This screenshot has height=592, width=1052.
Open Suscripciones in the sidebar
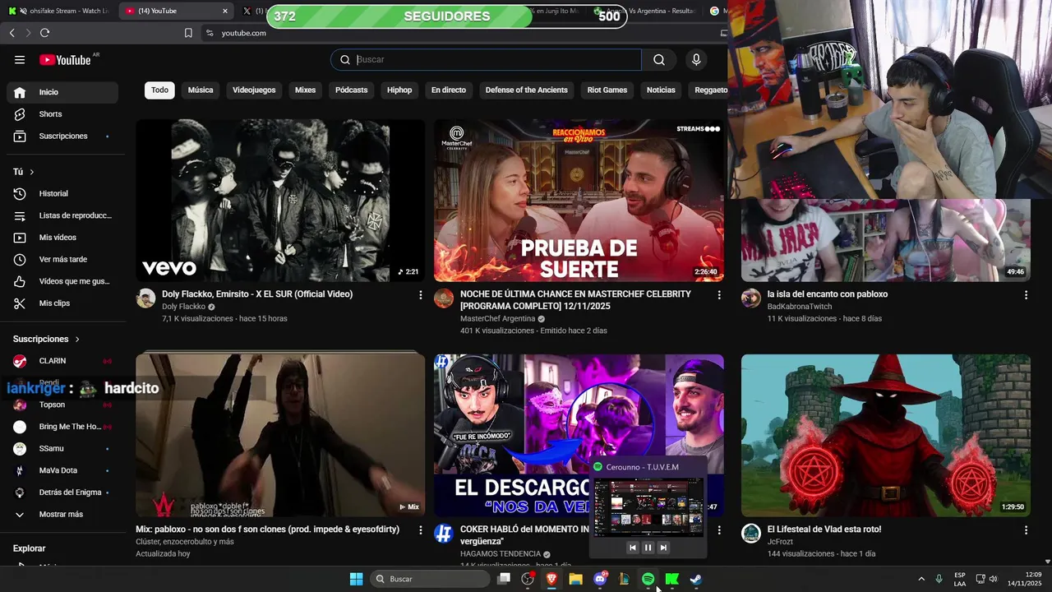(x=62, y=136)
